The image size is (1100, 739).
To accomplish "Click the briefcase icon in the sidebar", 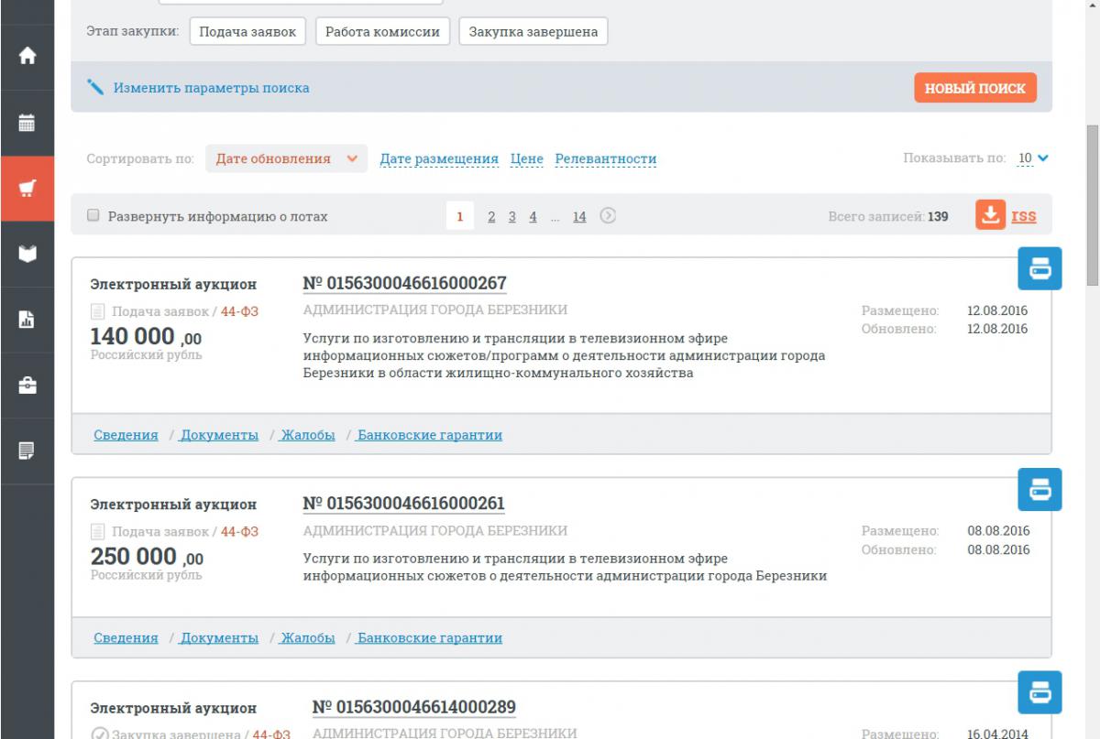I will 27,386.
